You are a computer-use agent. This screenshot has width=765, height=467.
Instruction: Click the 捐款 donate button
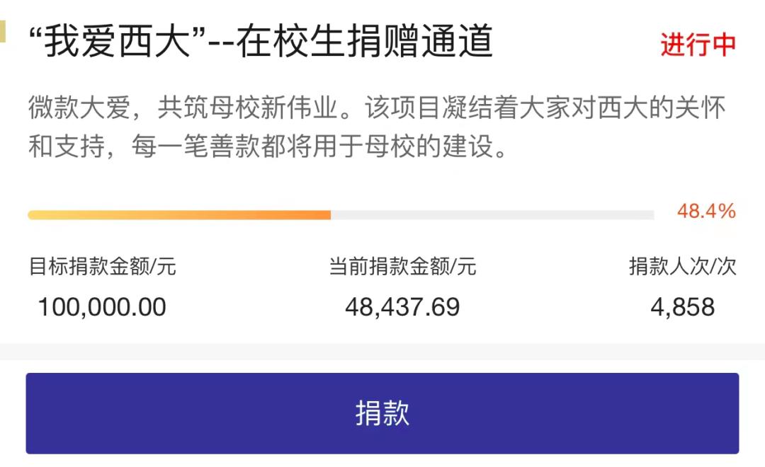click(382, 413)
